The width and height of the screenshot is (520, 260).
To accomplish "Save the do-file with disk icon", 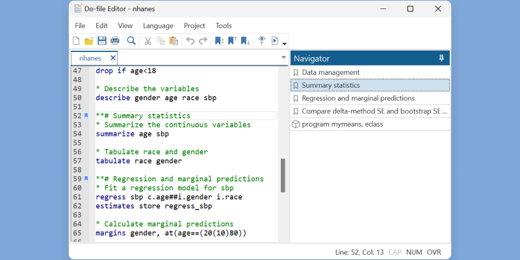I will tap(101, 41).
